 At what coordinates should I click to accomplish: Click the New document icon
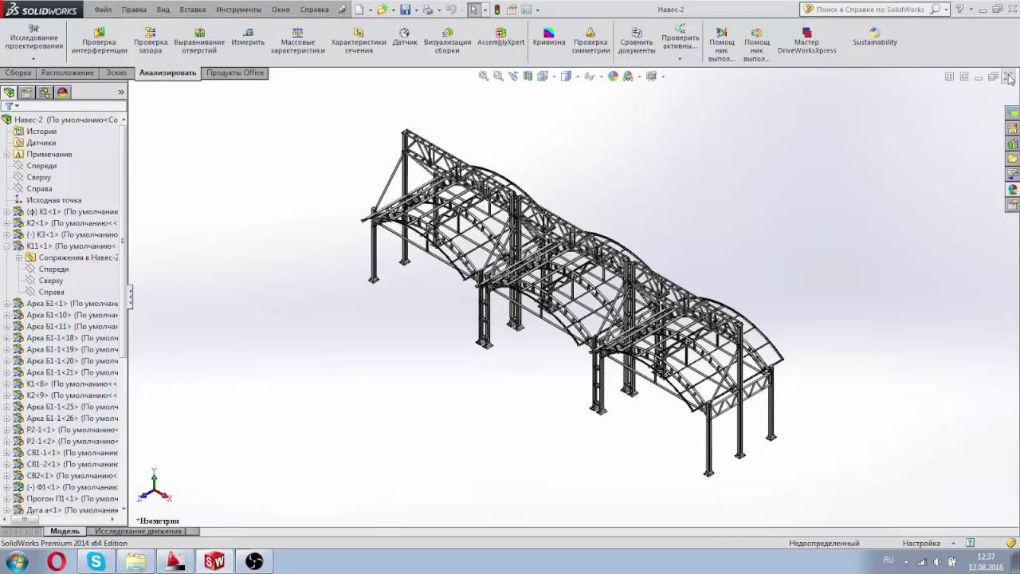(x=359, y=10)
